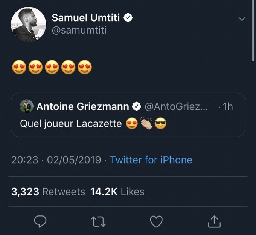256x235 pixels.
Task: Open the Twitter for iPhone link
Action: [x=151, y=160]
